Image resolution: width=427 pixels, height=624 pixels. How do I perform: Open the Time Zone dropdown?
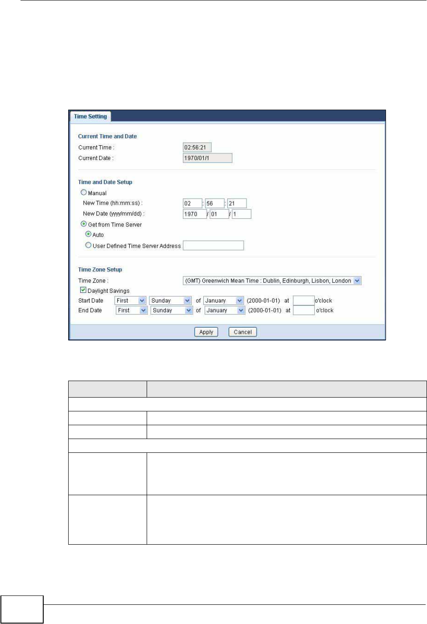[272, 281]
